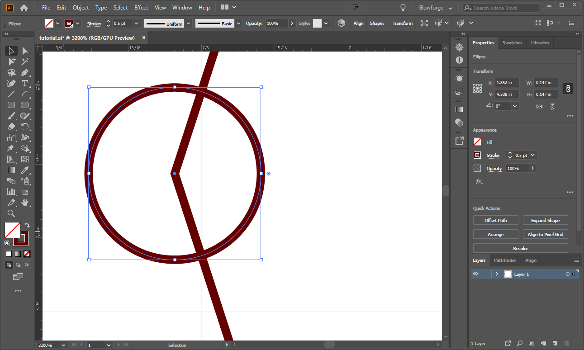Open the fill color dropdown in control bar
Screen dimensions: 584x350
point(58,23)
